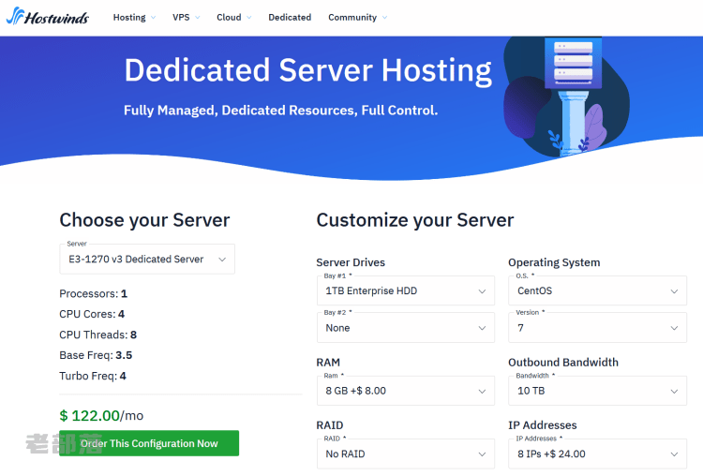Click the Outbound Bandwidth section label

click(x=563, y=363)
